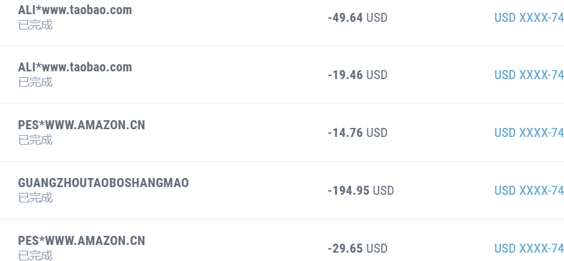Click the -14.76 USD amount
This screenshot has height=261, width=564.
point(357,133)
